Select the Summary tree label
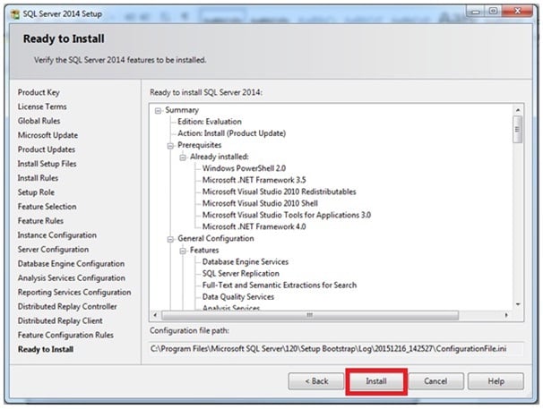Screen dimensions: 543x409 (182, 110)
